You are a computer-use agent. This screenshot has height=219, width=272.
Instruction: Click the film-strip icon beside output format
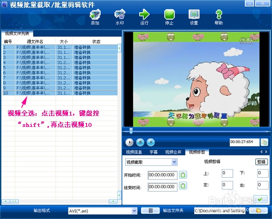point(151,211)
